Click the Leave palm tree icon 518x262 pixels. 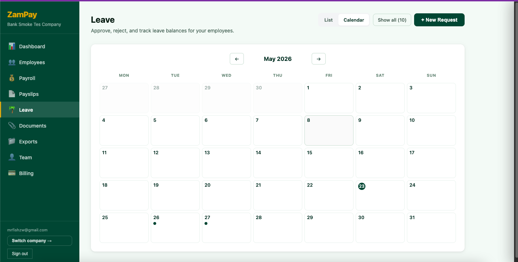12,110
